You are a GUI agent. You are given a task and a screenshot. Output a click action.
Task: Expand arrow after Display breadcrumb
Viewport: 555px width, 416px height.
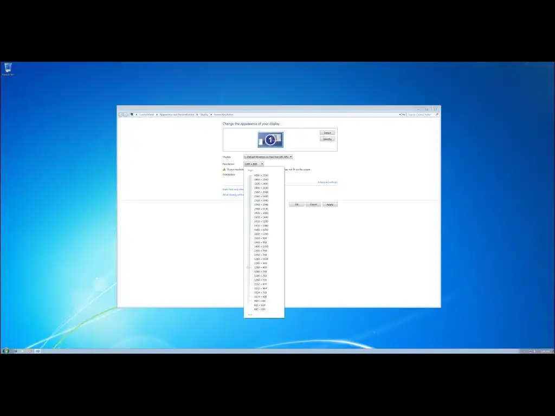[x=211, y=115]
